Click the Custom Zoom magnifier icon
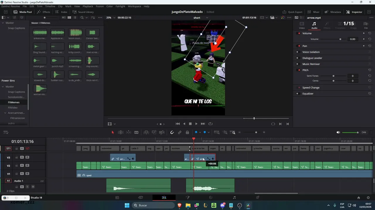The width and height of the screenshot is (375, 210). point(233,132)
